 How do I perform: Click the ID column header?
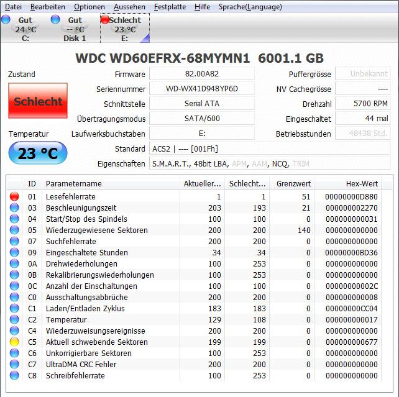pos(32,184)
